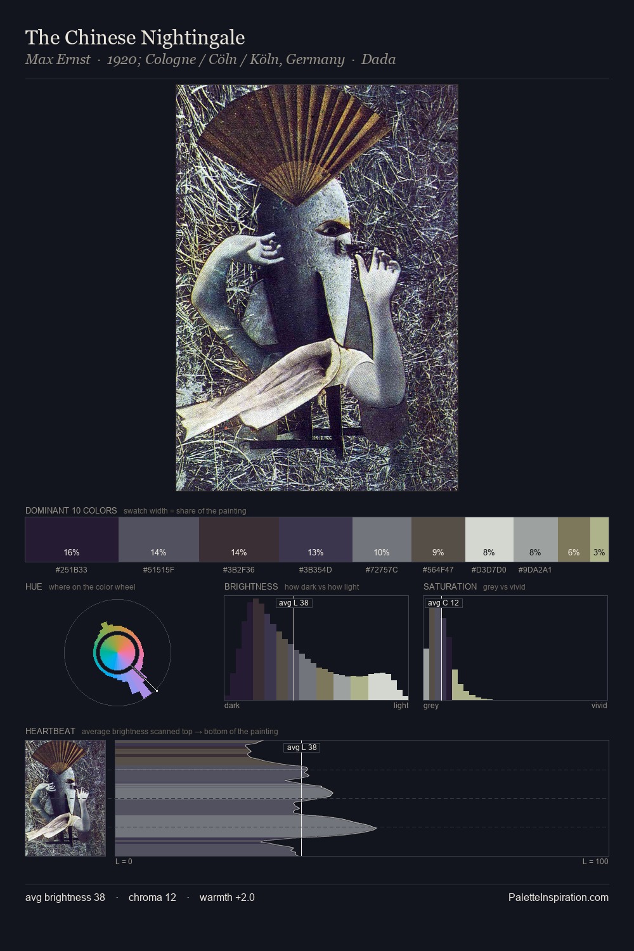Viewport: 634px width, 951px height.
Task: Click the HUE section heading
Action: pos(34,586)
